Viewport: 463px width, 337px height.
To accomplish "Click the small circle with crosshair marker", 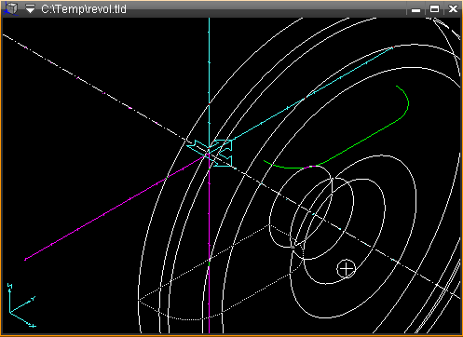I will pos(346,269).
